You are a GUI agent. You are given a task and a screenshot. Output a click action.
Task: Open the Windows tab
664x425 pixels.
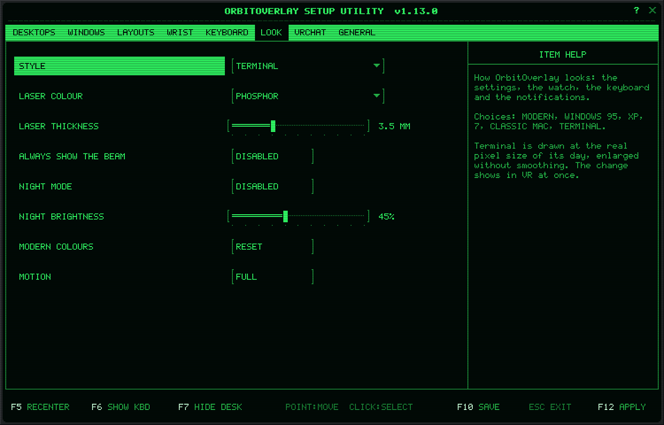tap(86, 32)
